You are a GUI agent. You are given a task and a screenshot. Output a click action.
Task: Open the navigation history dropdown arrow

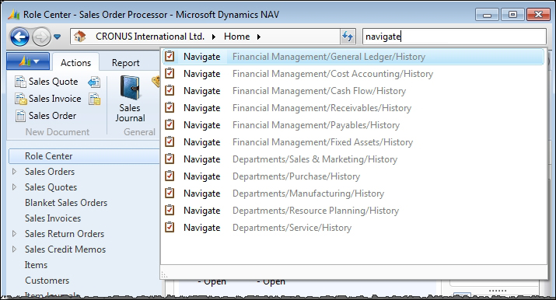(57, 37)
